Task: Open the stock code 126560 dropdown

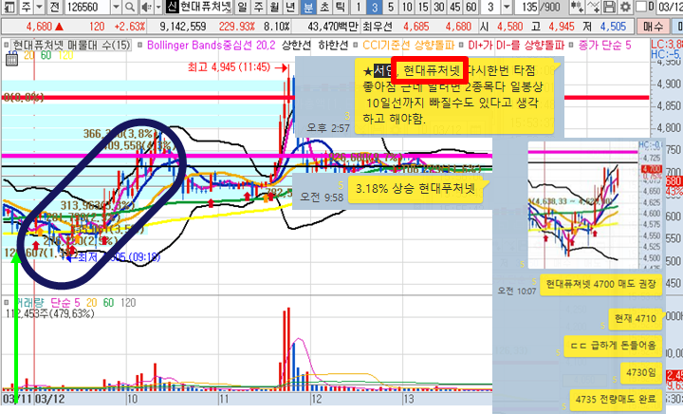Action: pyautogui.click(x=116, y=7)
